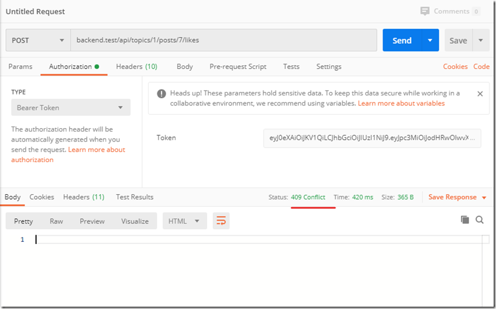Click the 409 Conflict status text
This screenshot has height=309, width=496.
tap(308, 197)
